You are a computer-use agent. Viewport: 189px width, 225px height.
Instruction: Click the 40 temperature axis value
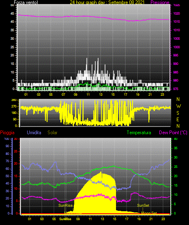click(x=176, y=139)
